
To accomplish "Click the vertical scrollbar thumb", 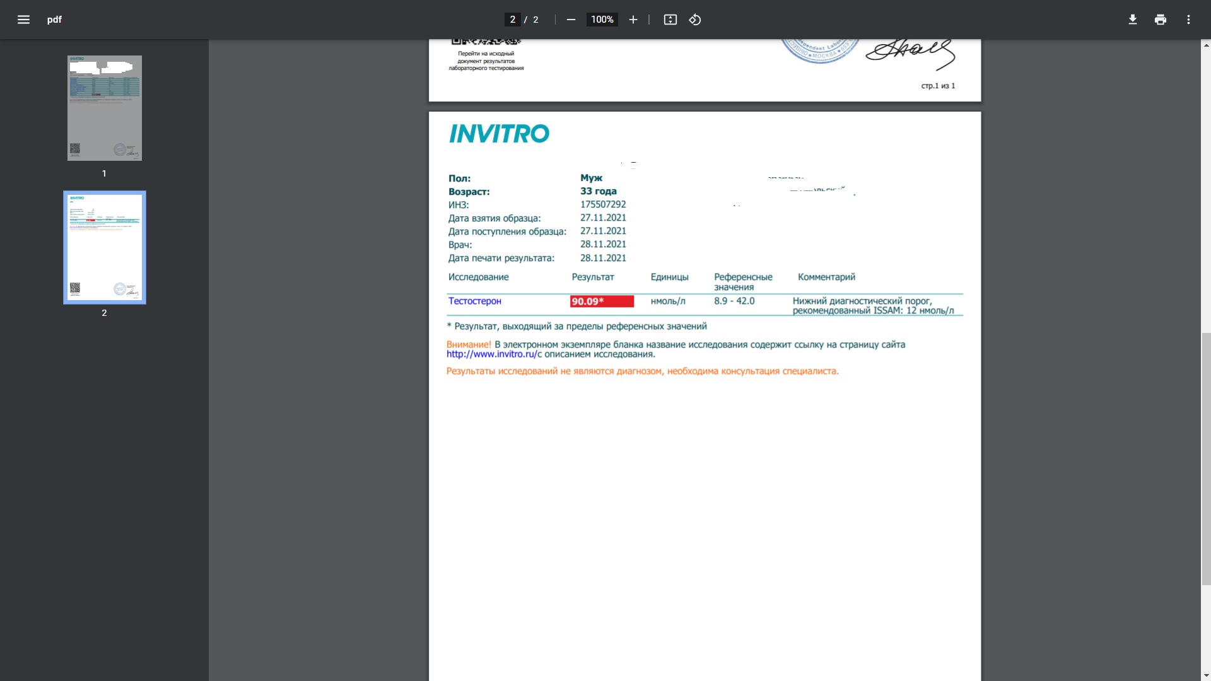I will [x=1206, y=459].
